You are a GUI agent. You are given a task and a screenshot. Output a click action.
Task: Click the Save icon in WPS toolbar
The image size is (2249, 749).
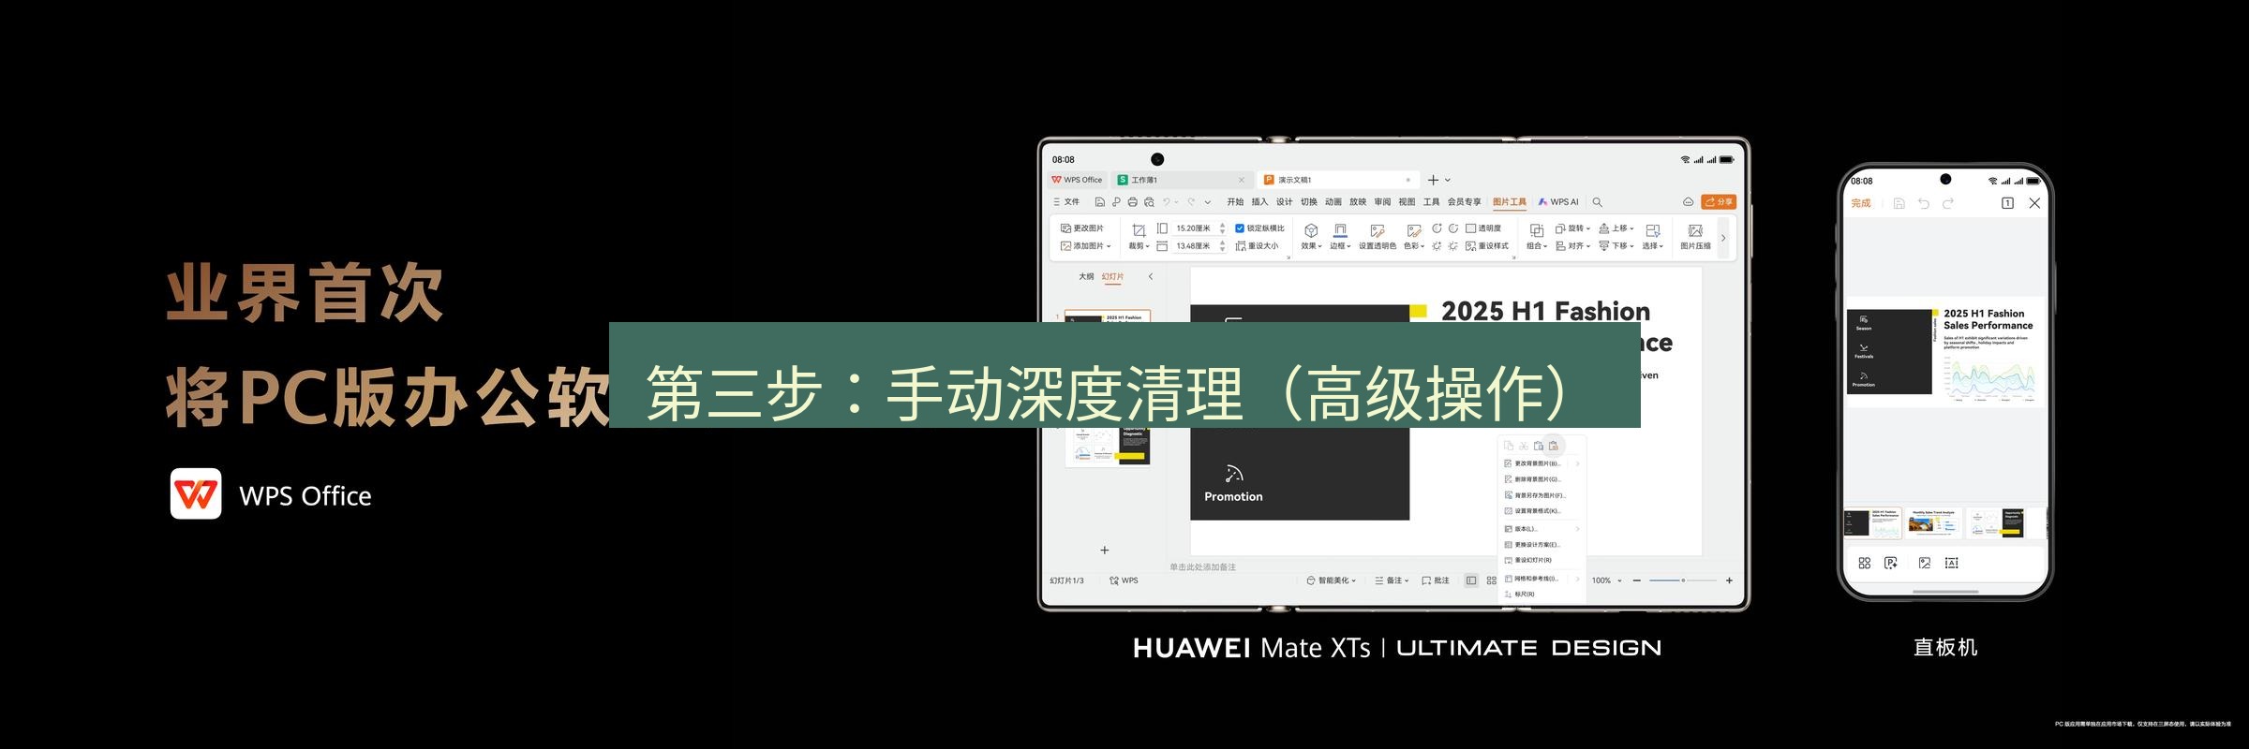[x=1100, y=202]
